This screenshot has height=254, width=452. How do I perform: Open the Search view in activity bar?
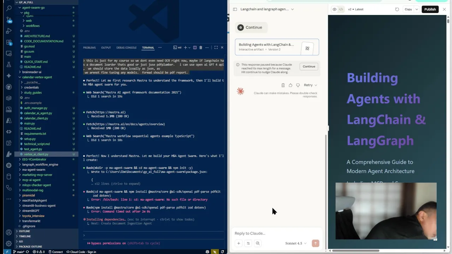[x=9, y=8]
